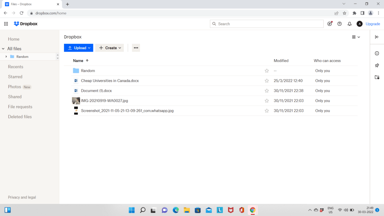Click the account avatar icon
This screenshot has height=216, width=384.
coord(359,24)
